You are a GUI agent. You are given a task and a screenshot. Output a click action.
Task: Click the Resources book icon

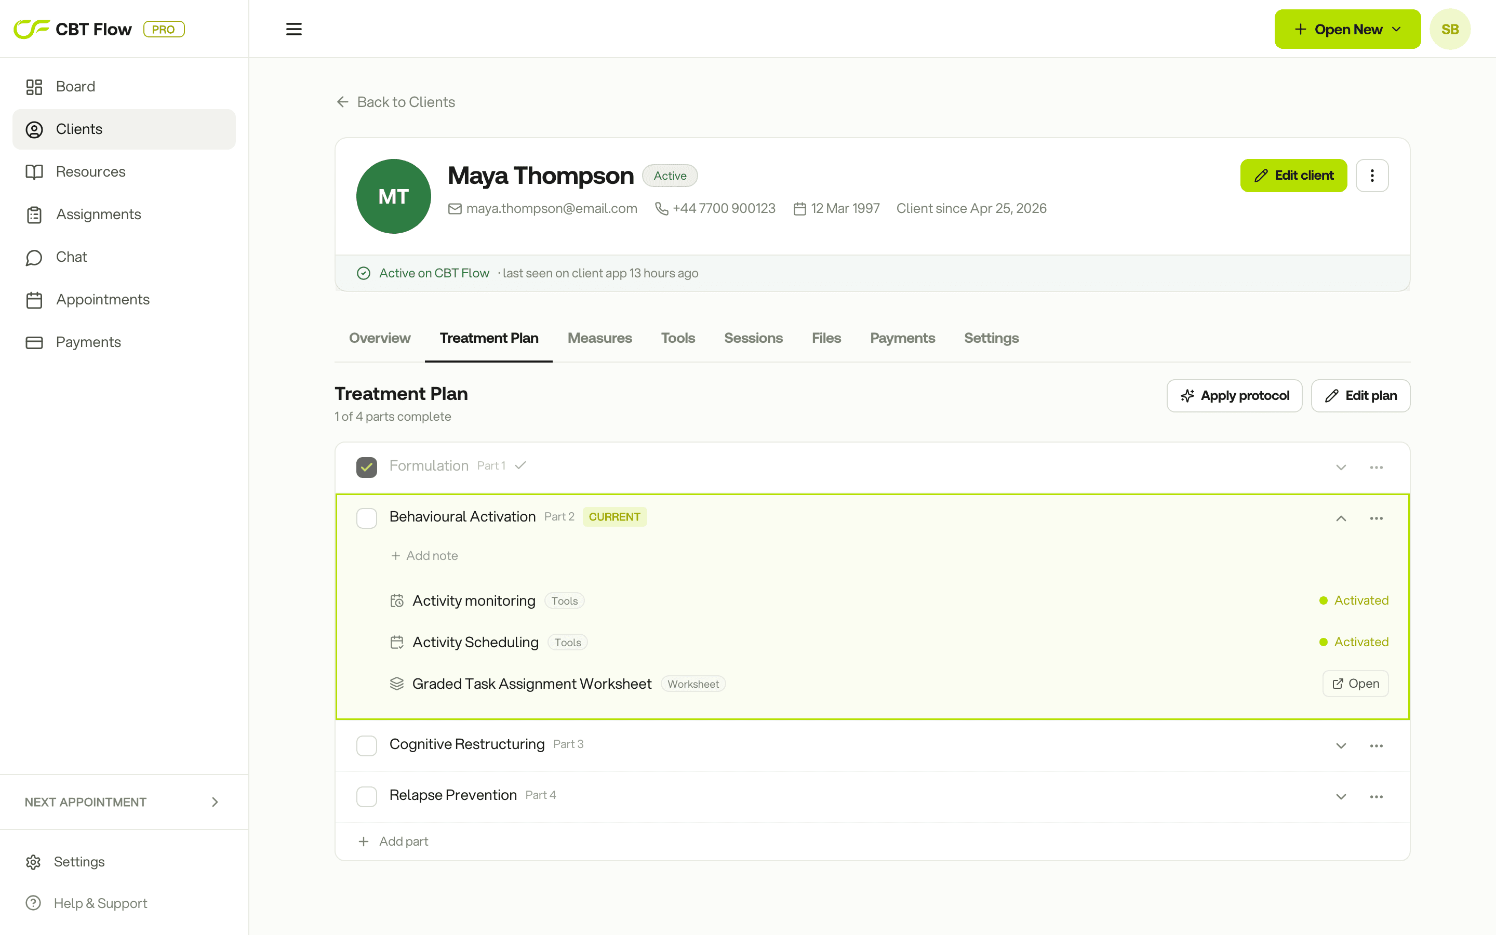(x=34, y=172)
